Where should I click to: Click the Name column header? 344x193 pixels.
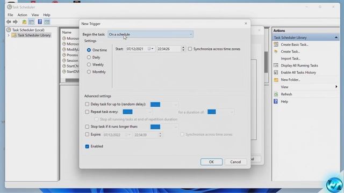67,32
